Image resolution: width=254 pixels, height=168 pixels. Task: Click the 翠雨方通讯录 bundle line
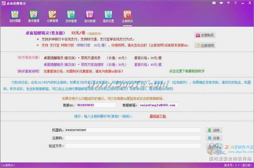coord(72,58)
